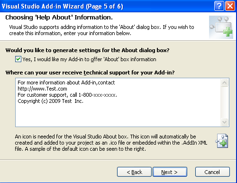This screenshot has height=183, width=237.
Task: Cancel the Add-in Wizard
Action: [212, 172]
